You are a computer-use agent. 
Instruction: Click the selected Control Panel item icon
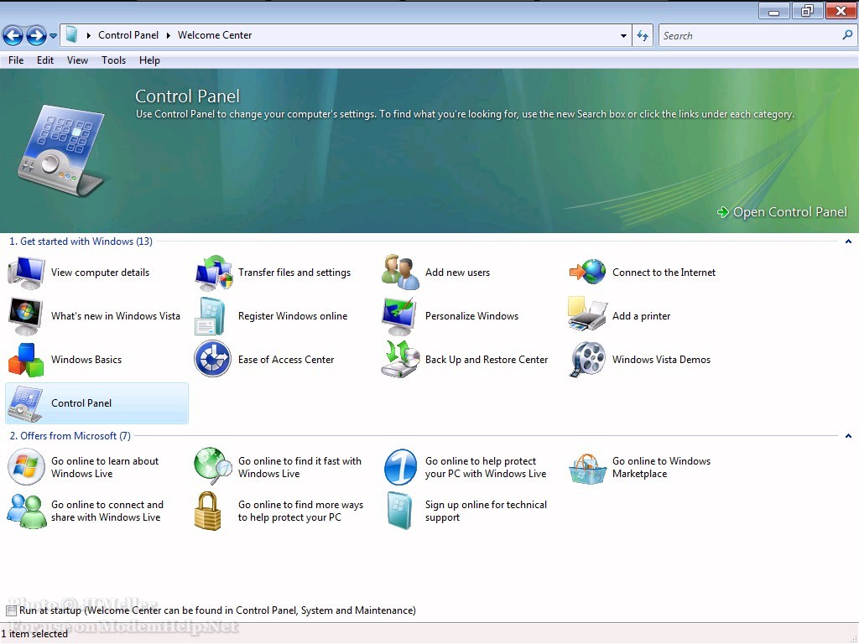pos(26,403)
